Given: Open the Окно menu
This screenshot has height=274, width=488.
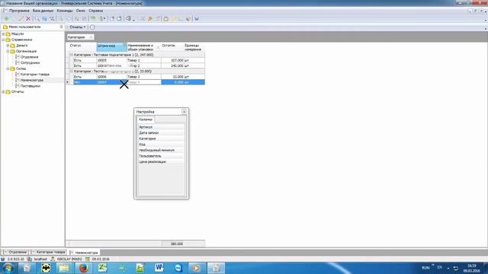Looking at the screenshot, I should pos(80,11).
